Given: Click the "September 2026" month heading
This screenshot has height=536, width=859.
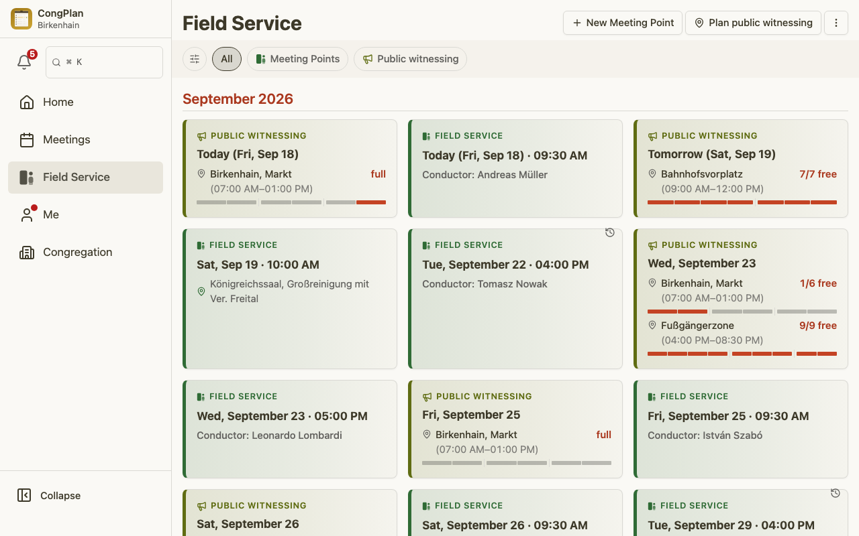Looking at the screenshot, I should (238, 99).
